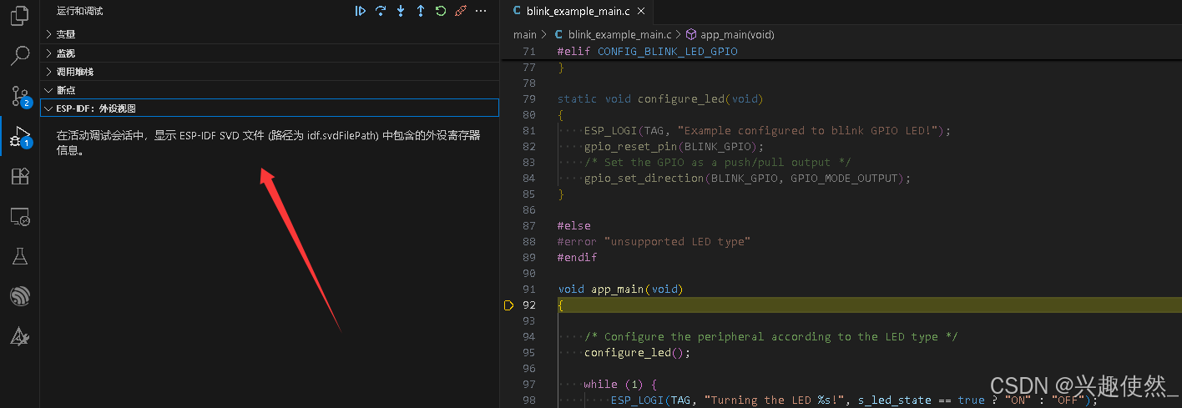
Task: Collapse the ESP-IDF: 外设视图 section
Action: (x=270, y=108)
